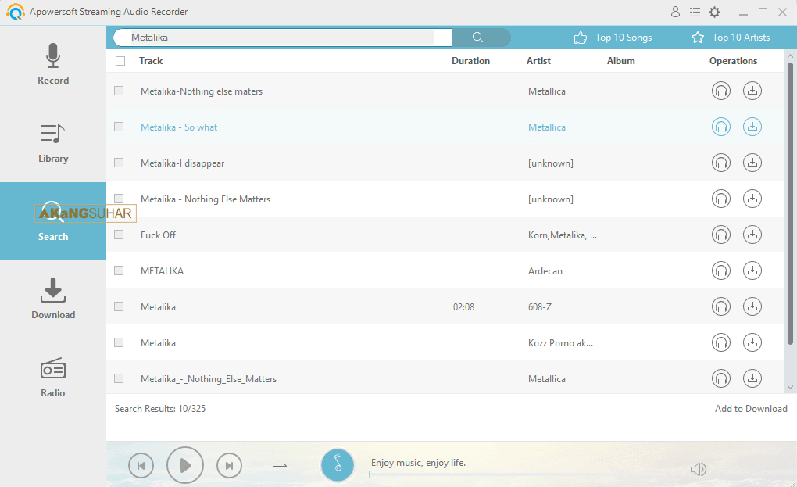Image resolution: width=797 pixels, height=487 pixels.
Task: Sort by the Album column header
Action: click(620, 61)
